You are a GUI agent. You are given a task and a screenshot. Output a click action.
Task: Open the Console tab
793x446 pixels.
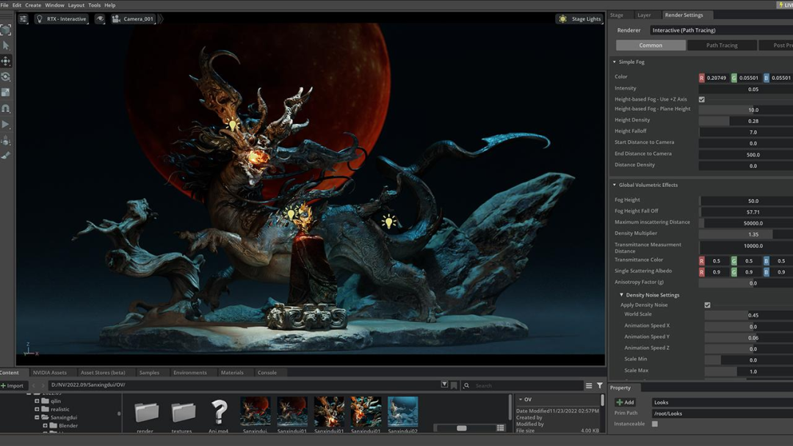[x=267, y=373]
